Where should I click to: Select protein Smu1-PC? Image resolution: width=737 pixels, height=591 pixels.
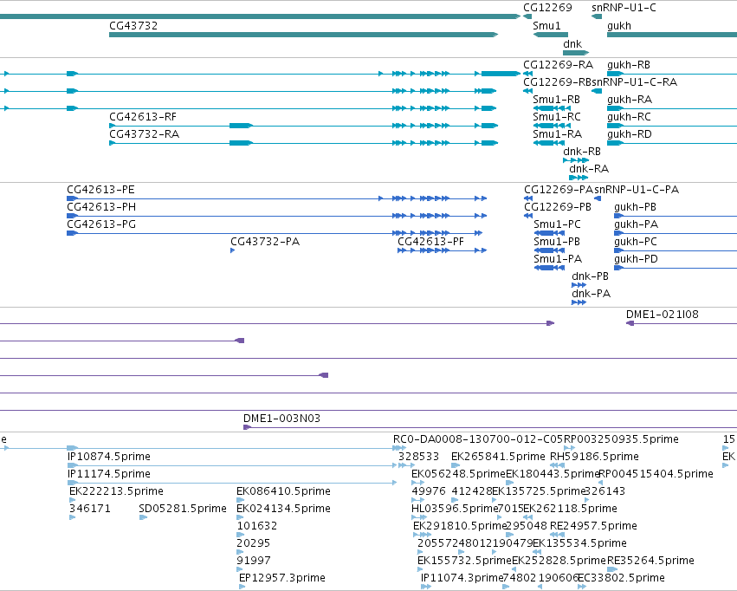click(549, 233)
